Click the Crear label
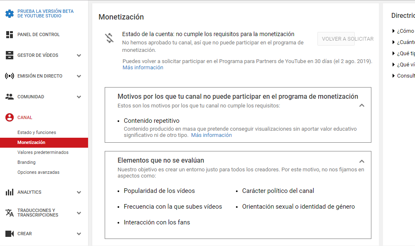This screenshot has width=415, height=246. pyautogui.click(x=25, y=234)
